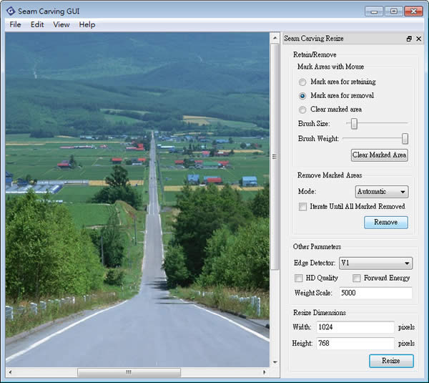Click the Remove button
Viewport: 429px width, 383px height.
386,222
